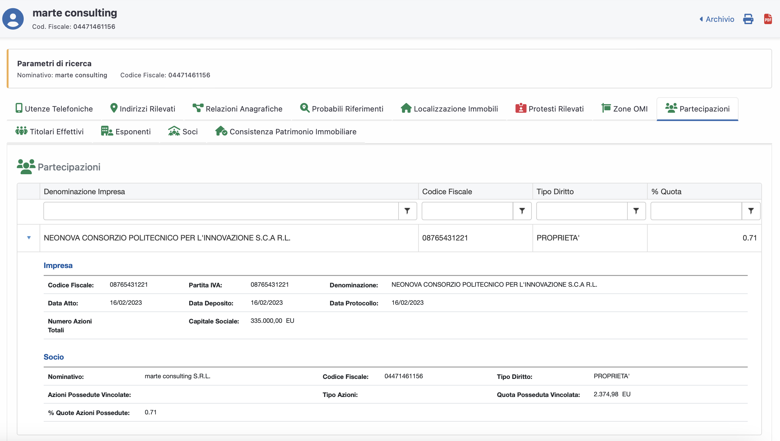The width and height of the screenshot is (780, 441).
Task: Focus the % Quota filter input
Action: pos(696,211)
